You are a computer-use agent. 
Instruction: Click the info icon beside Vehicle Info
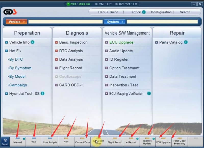tap(32, 42)
